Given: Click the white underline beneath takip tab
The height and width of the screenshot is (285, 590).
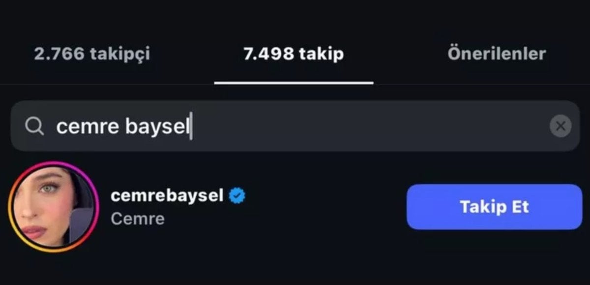Looking at the screenshot, I should [294, 83].
